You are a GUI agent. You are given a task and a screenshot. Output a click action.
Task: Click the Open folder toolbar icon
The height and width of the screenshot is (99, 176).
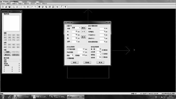tap(6, 7)
